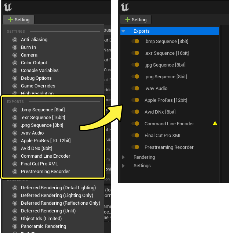The width and height of the screenshot is (229, 233).
Task: Click Color Output label in menu
Action: coord(34,63)
